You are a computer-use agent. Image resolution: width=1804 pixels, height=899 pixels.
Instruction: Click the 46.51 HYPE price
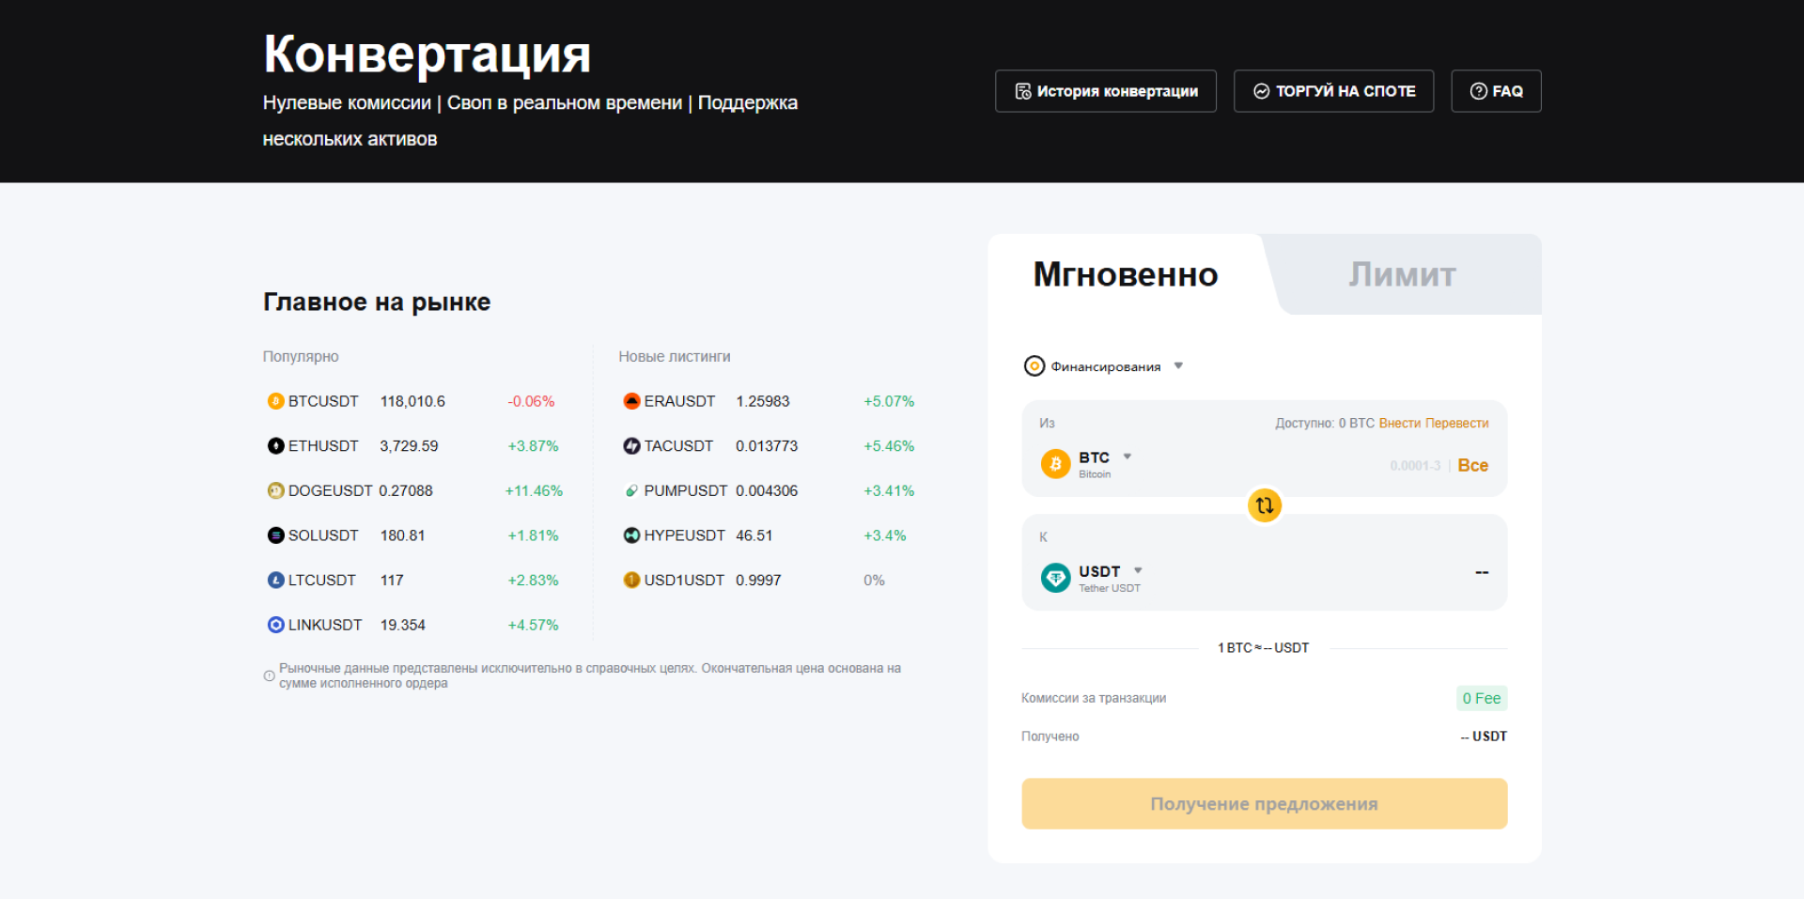click(x=754, y=535)
